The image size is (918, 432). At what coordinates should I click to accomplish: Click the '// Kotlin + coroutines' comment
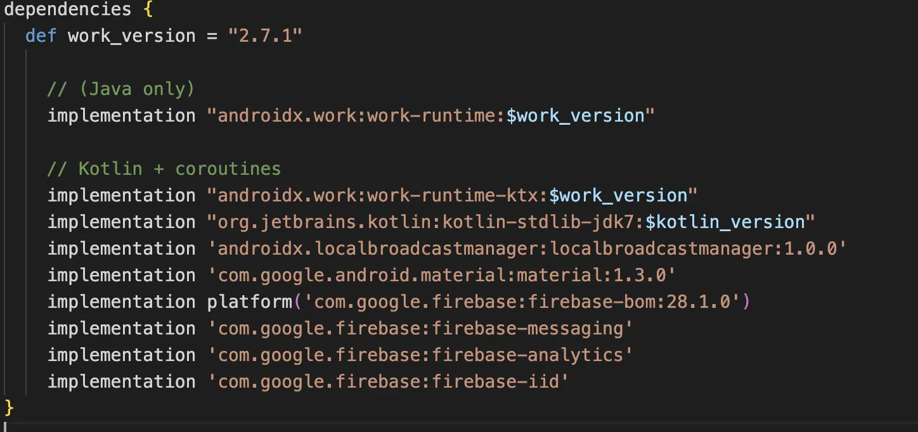pos(164,168)
